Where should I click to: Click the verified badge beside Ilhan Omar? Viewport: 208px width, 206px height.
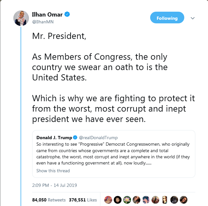[x=67, y=14]
